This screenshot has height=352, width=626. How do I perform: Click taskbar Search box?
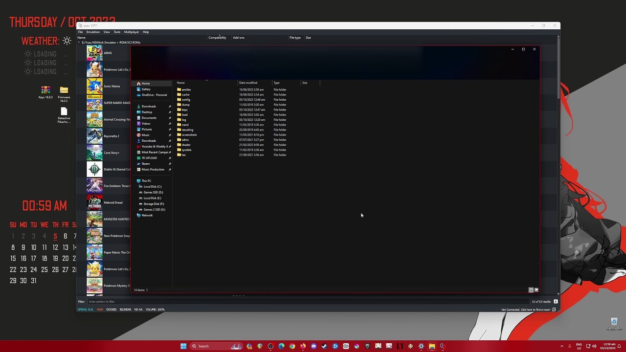pyautogui.click(x=217, y=346)
